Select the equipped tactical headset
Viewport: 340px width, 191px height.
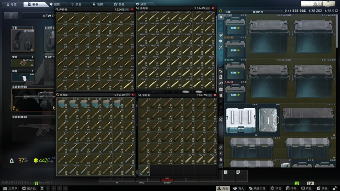point(23,41)
